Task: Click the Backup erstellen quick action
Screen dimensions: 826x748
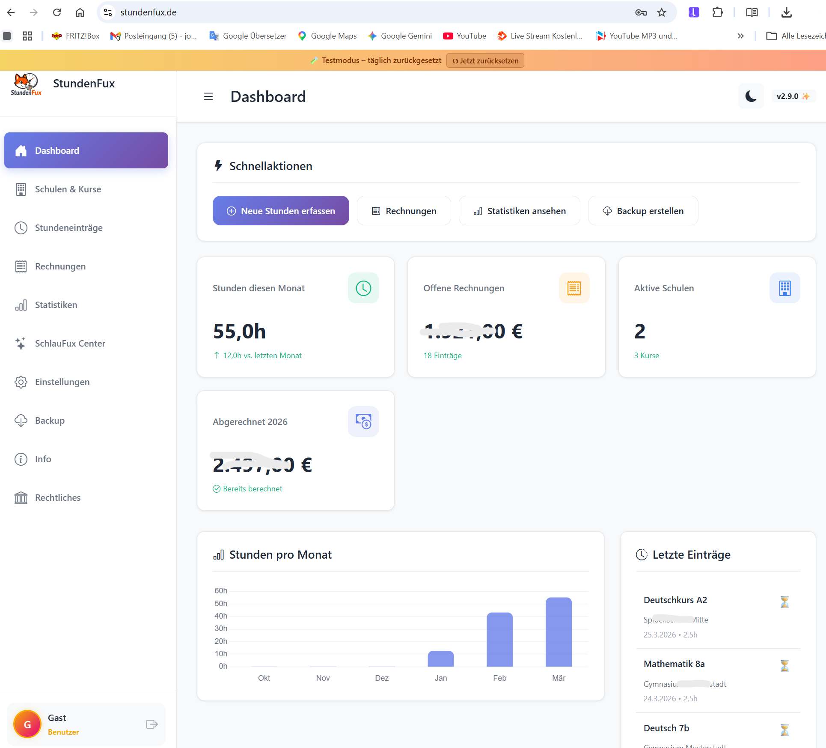Action: 643,210
